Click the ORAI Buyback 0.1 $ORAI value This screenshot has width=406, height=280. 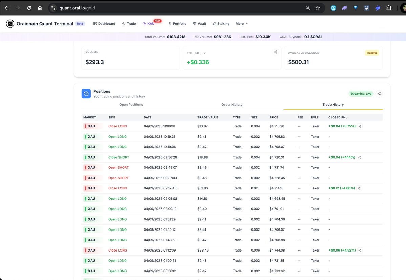[313, 37]
